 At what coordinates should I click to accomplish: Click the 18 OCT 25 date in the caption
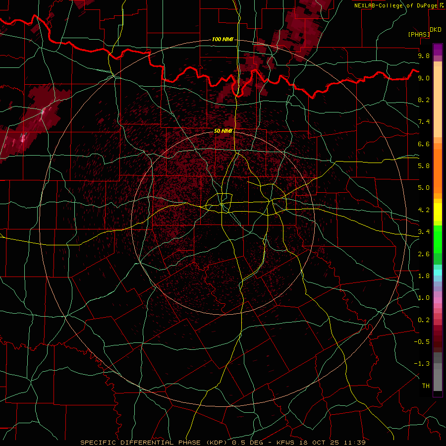320,443
